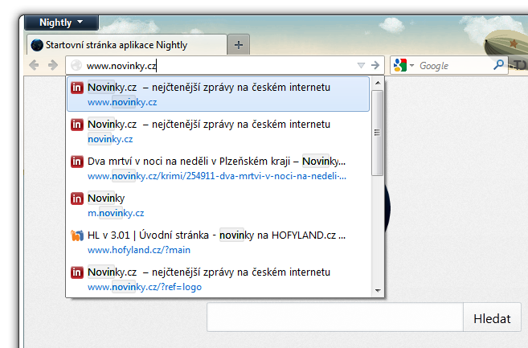Click the suggestion list scrollbar thumb
This screenshot has height=348, width=528.
[x=378, y=133]
